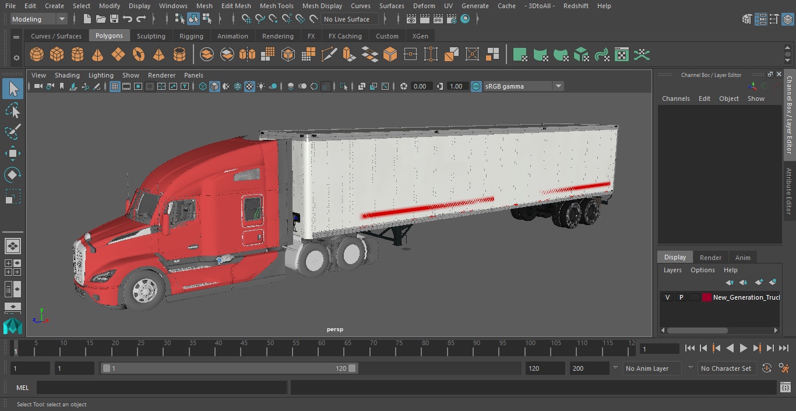
Task: Open Layers menu in layer editor
Action: 672,271
